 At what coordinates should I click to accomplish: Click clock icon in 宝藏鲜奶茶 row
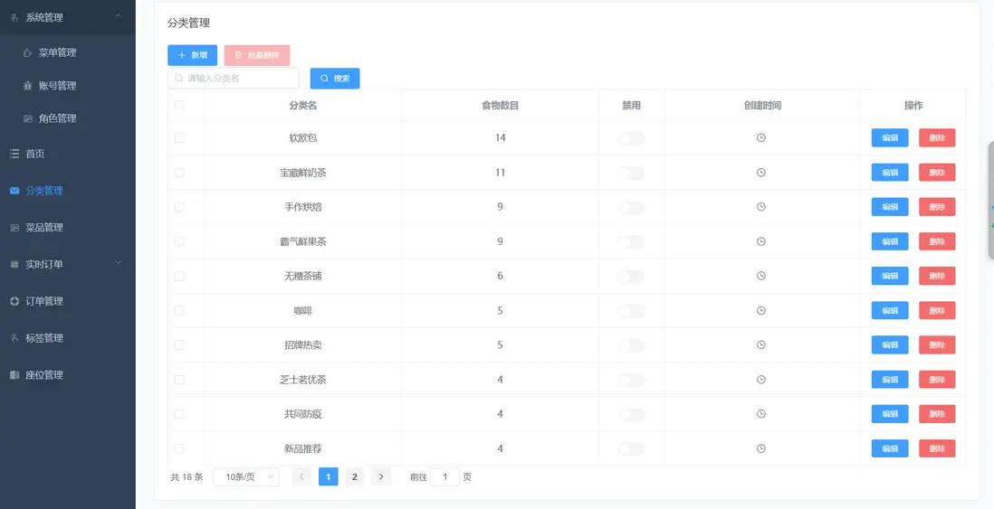pos(761,172)
